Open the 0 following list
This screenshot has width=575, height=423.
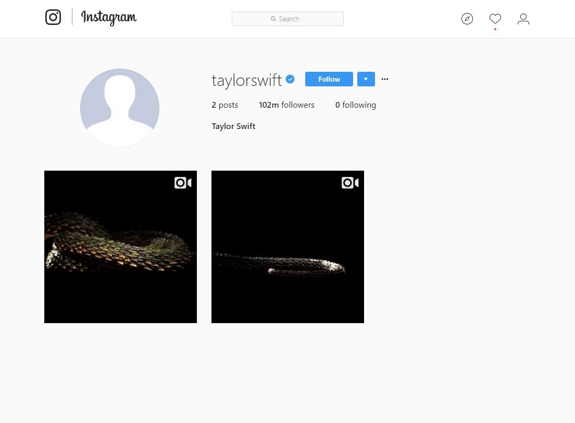click(x=355, y=105)
